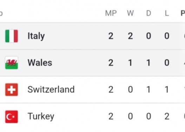The image size is (185, 132).
Task: Click the Italy flag icon
Action: point(12,36)
